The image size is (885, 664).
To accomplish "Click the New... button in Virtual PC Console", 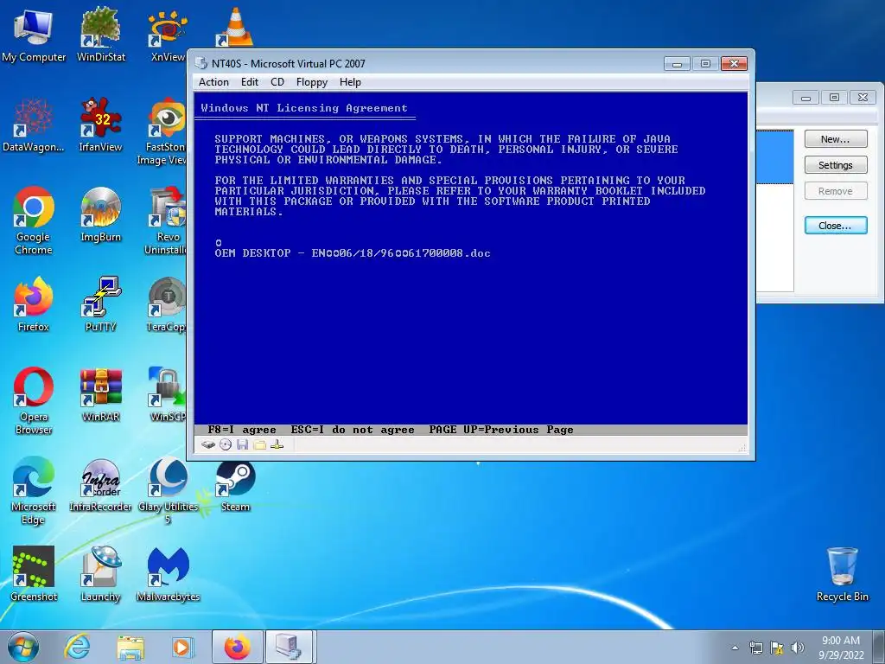I will point(836,139).
